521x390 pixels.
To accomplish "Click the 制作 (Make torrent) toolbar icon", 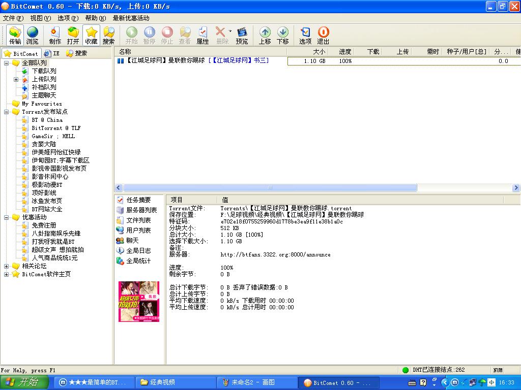I will click(55, 36).
